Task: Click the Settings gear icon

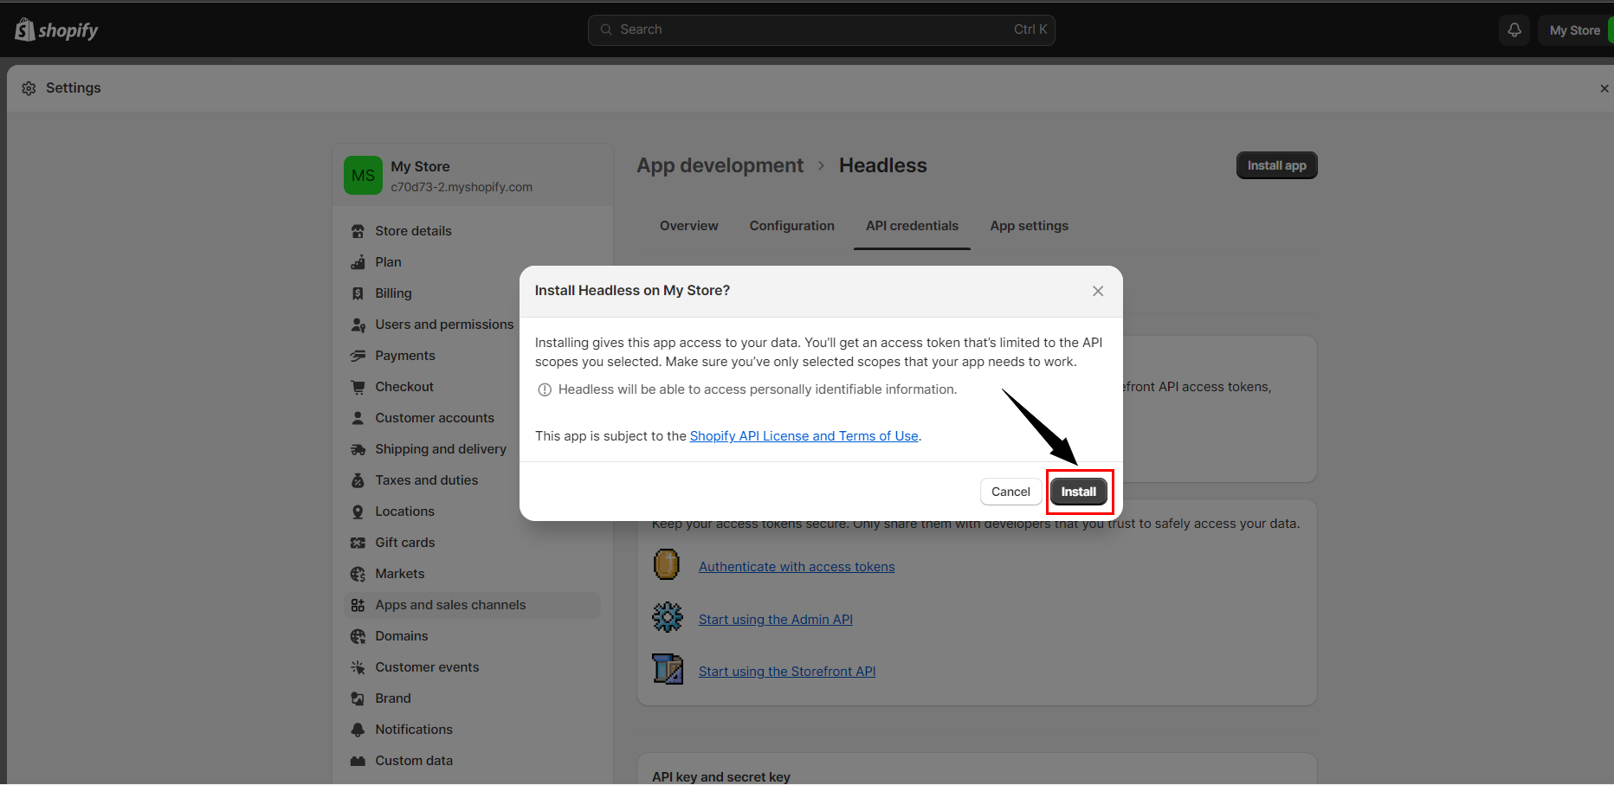Action: point(29,88)
